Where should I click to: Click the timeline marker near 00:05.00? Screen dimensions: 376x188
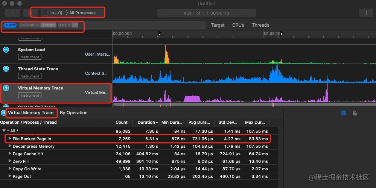point(282,33)
